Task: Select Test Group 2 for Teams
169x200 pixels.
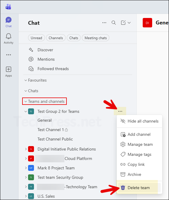Action: click(x=58, y=111)
